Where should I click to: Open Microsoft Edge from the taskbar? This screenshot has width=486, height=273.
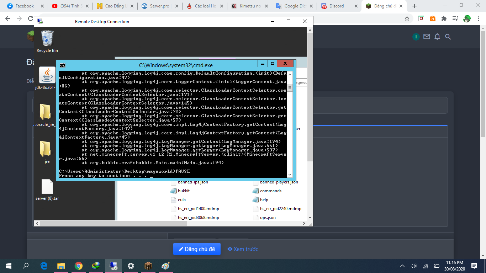point(44,266)
